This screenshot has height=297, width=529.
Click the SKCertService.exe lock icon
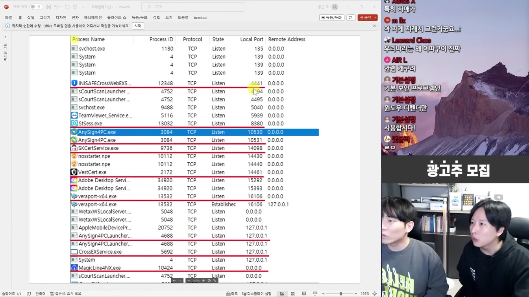click(x=74, y=148)
